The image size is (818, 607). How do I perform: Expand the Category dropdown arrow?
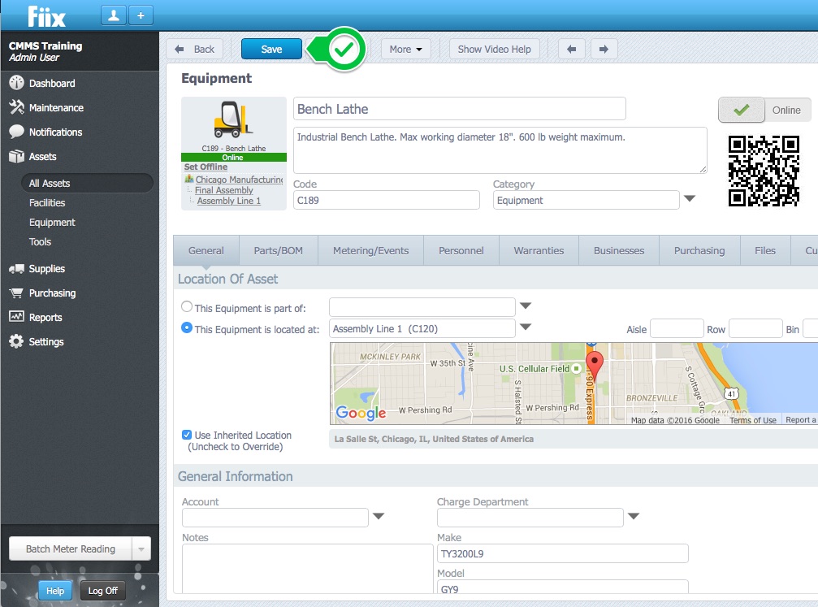(689, 199)
